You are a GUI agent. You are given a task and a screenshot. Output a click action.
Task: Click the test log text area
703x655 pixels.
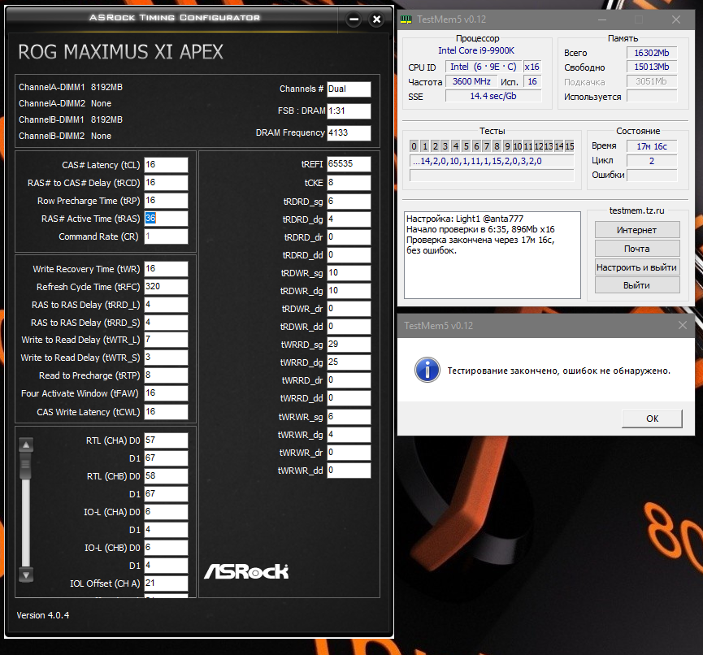[x=493, y=255]
